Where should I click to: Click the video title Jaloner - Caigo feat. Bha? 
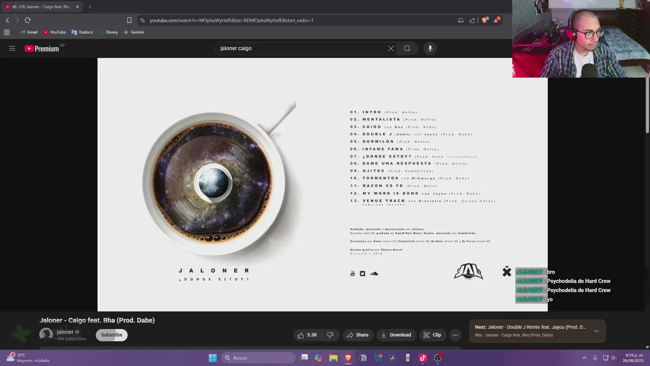click(97, 320)
